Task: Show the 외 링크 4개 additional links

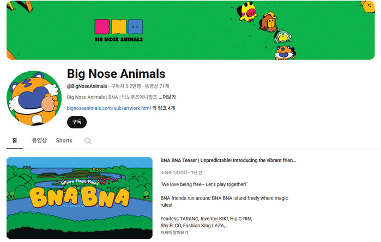Action: 164,108
